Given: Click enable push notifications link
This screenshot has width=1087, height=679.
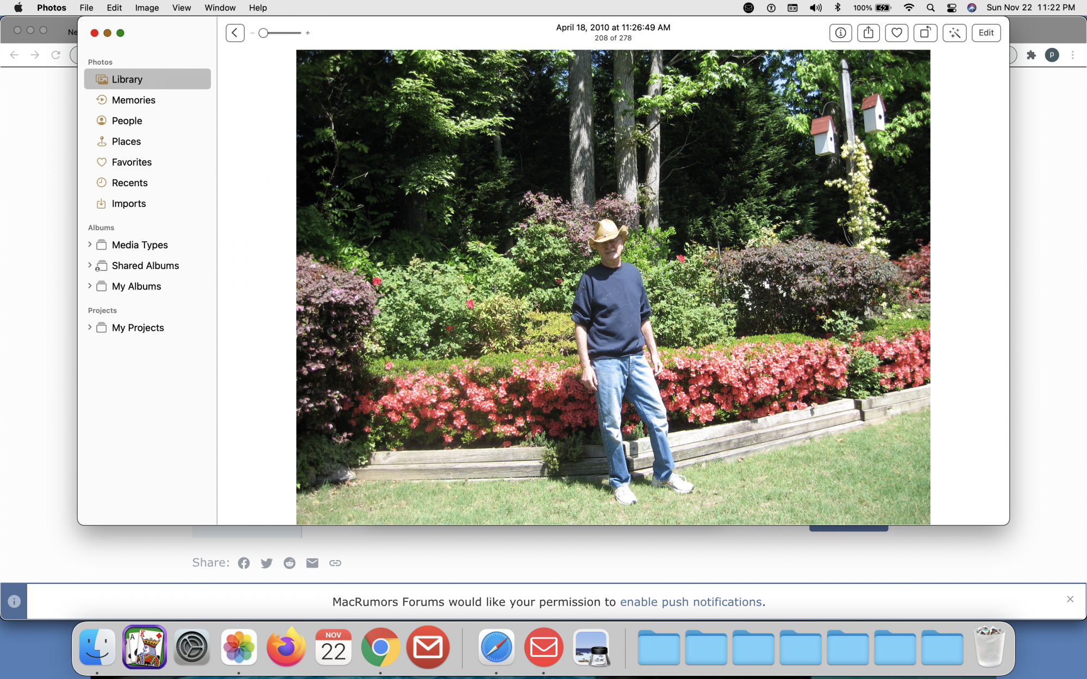Looking at the screenshot, I should [x=691, y=602].
